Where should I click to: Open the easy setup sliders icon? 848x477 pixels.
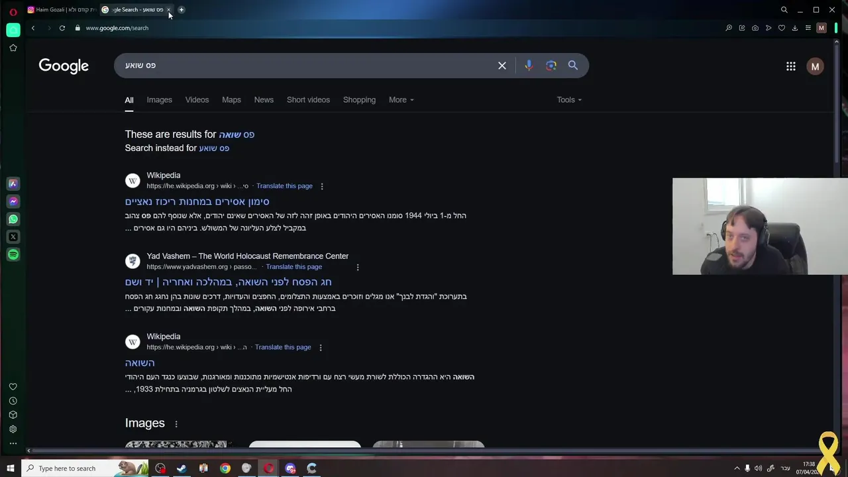point(808,28)
